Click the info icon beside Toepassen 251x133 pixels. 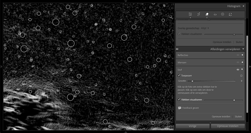coord(241,76)
